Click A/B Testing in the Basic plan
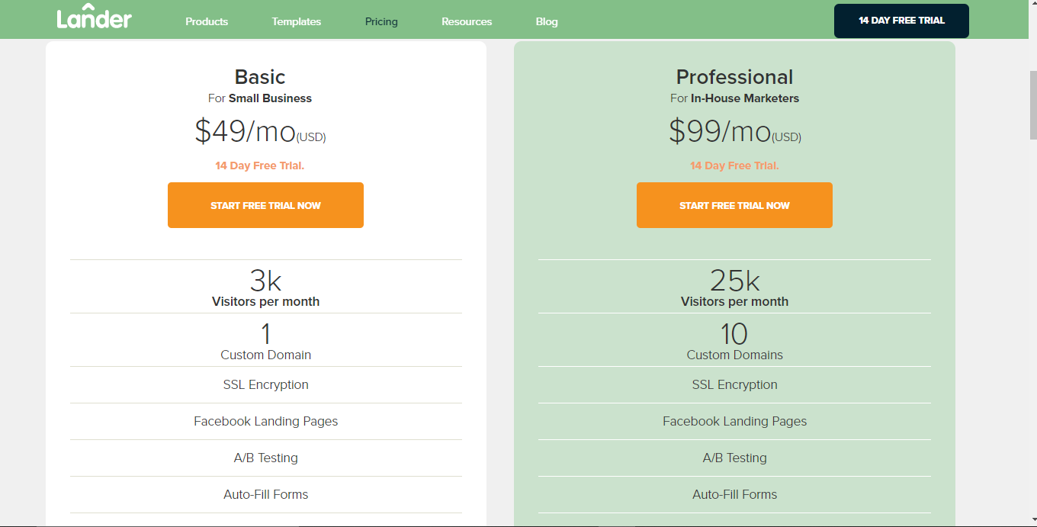This screenshot has width=1037, height=527. 265,458
